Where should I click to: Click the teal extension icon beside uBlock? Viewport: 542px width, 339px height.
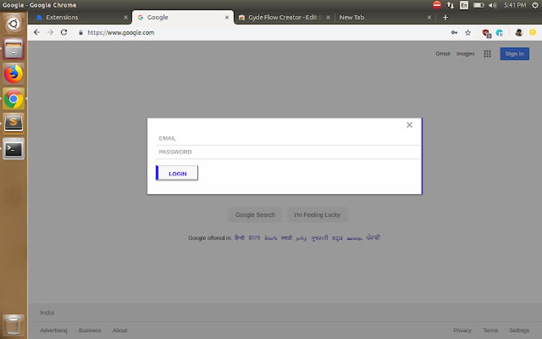[499, 32]
